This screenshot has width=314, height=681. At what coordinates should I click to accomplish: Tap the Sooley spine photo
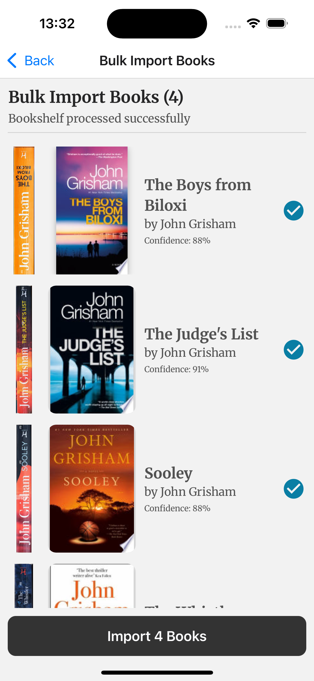(24, 488)
